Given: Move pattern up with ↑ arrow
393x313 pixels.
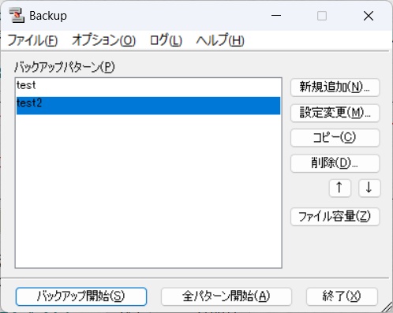Looking at the screenshot, I should click(x=339, y=188).
